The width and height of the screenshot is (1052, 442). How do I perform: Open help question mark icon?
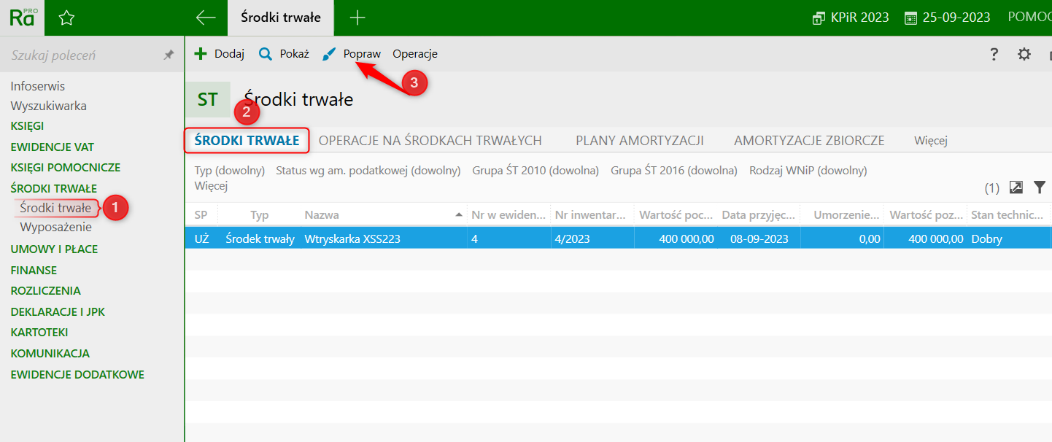tap(994, 54)
